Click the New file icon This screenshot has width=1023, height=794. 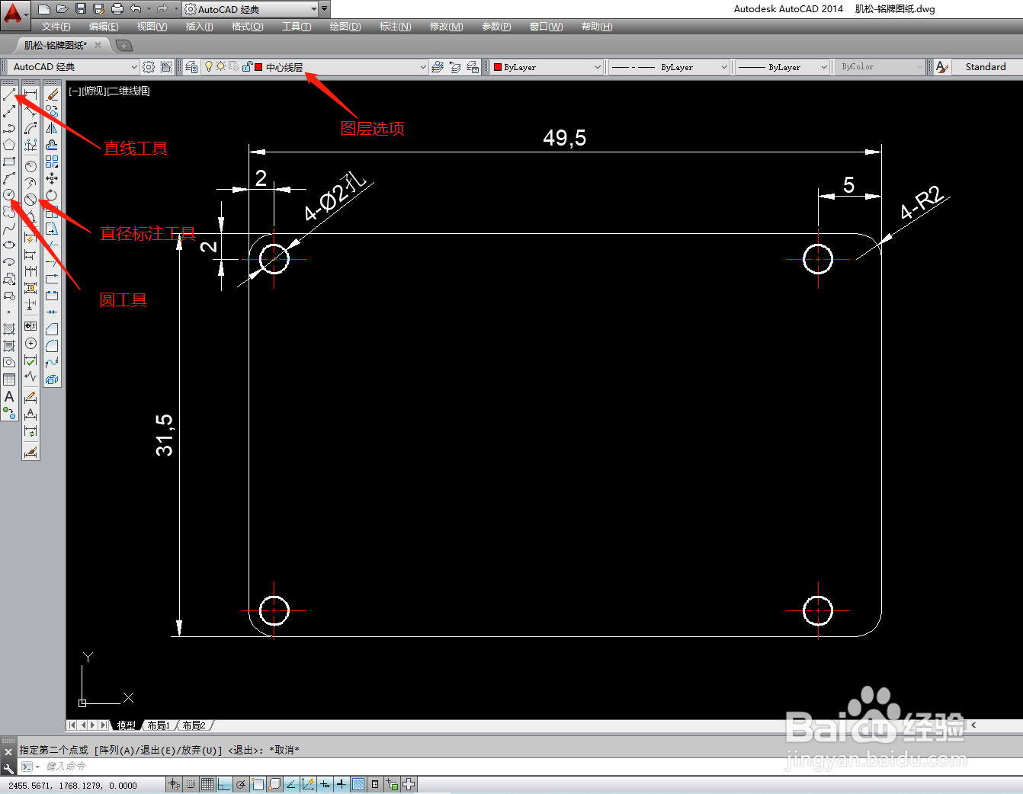[x=44, y=9]
